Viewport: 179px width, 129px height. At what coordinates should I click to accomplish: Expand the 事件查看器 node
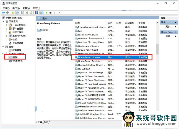click(x=7, y=29)
